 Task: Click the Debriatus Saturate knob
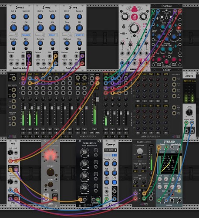pos(84,187)
